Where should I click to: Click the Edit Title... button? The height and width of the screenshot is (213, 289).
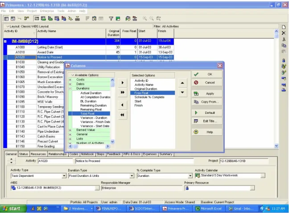[x=207, y=121]
